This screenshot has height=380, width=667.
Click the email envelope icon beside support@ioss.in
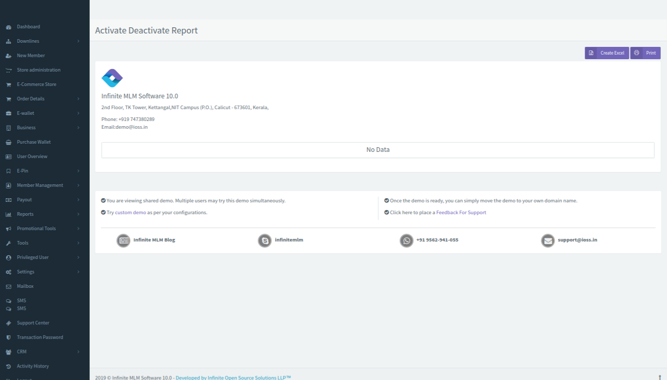coord(548,240)
